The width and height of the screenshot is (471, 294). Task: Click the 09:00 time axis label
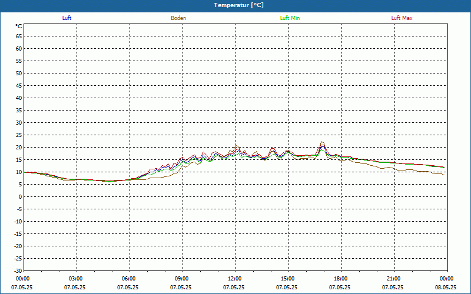pos(183,279)
